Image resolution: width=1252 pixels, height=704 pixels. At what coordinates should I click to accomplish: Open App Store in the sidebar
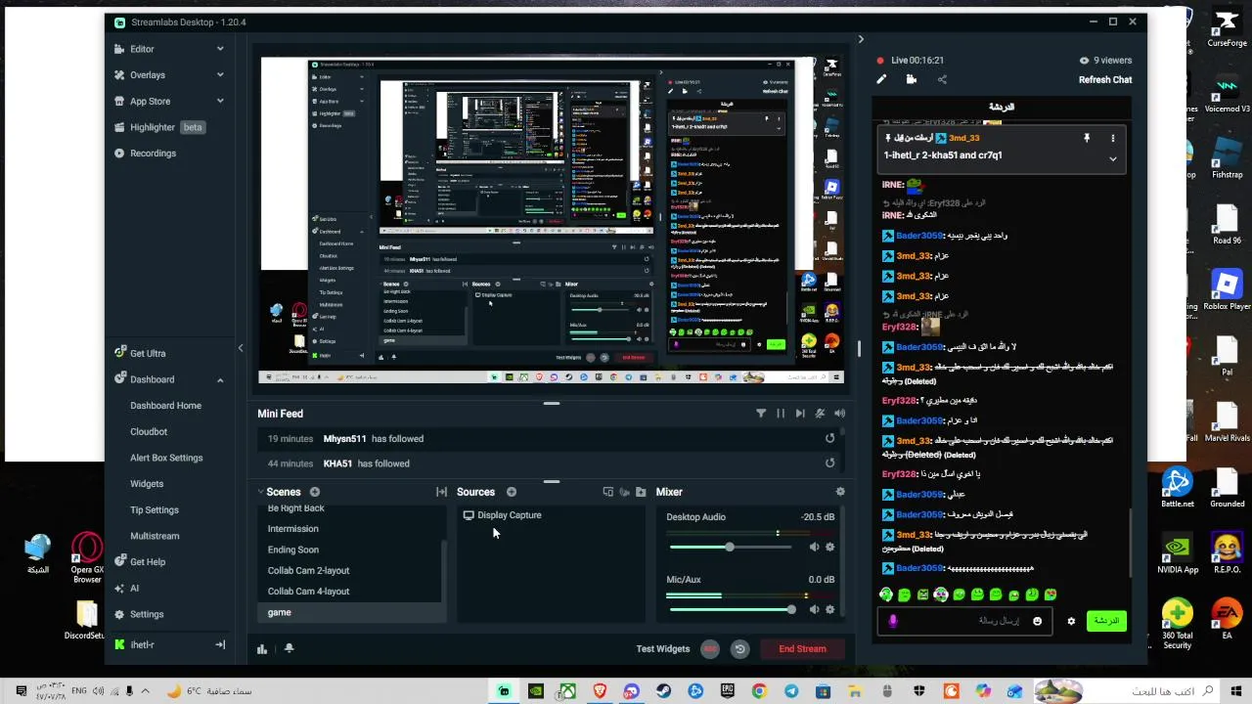[x=150, y=101]
